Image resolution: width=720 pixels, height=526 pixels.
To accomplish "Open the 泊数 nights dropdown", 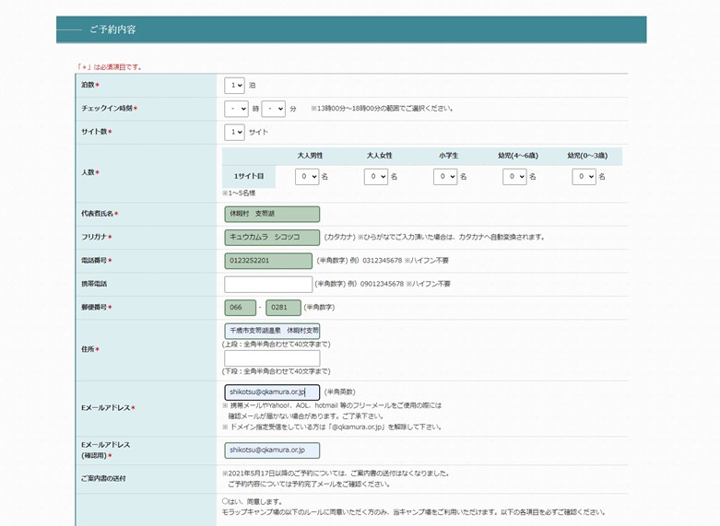I will (234, 86).
